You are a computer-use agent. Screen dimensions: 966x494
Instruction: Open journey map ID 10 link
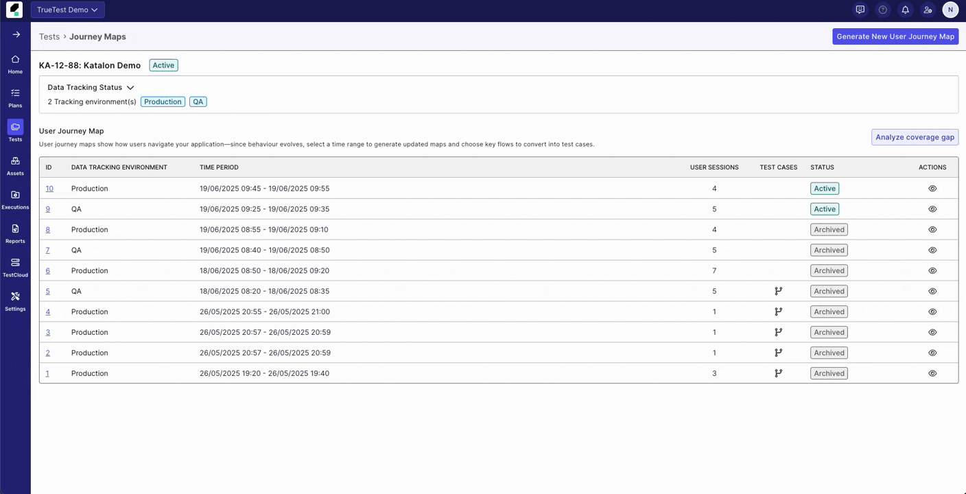pos(49,188)
